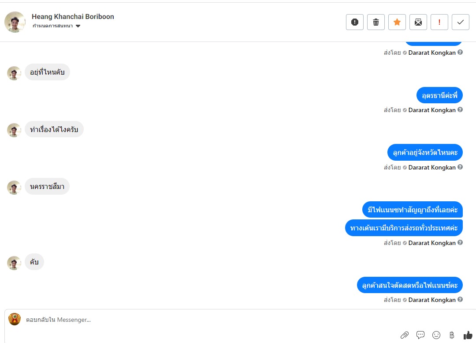Mark conversation unread with envelope icon
This screenshot has height=343, width=476.
[x=418, y=22]
